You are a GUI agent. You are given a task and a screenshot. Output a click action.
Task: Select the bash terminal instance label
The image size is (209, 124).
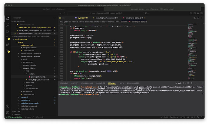(x=179, y=83)
